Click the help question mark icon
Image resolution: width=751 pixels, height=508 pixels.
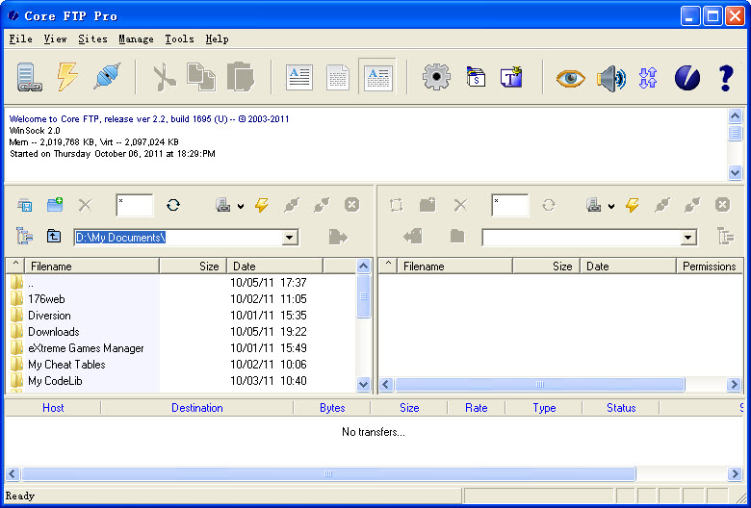coord(726,77)
